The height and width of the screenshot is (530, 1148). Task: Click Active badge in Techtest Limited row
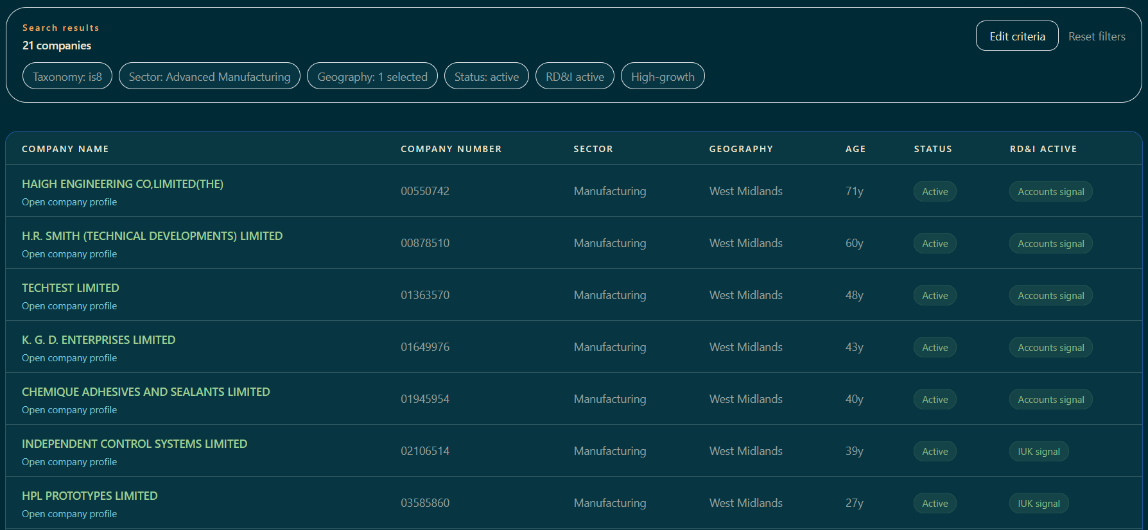[935, 295]
